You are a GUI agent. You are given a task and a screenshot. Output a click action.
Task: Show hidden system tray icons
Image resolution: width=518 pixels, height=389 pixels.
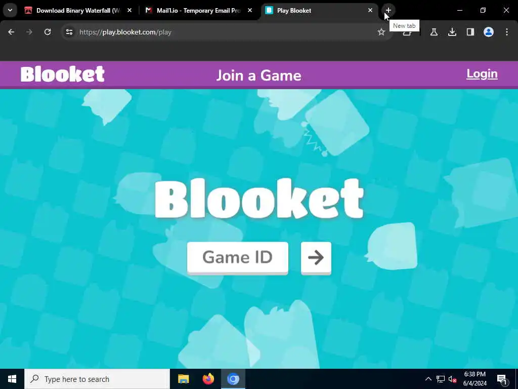(428, 379)
